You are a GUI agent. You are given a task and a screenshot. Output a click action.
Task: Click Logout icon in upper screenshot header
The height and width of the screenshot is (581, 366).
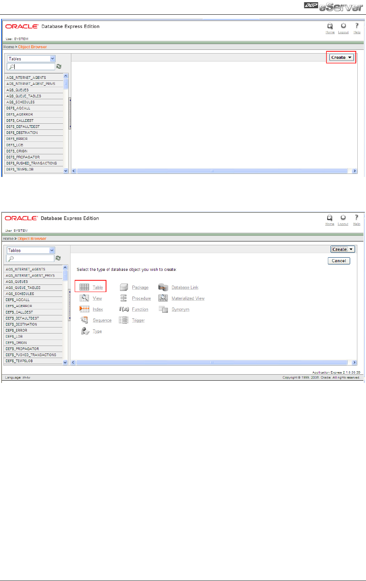pyautogui.click(x=343, y=26)
